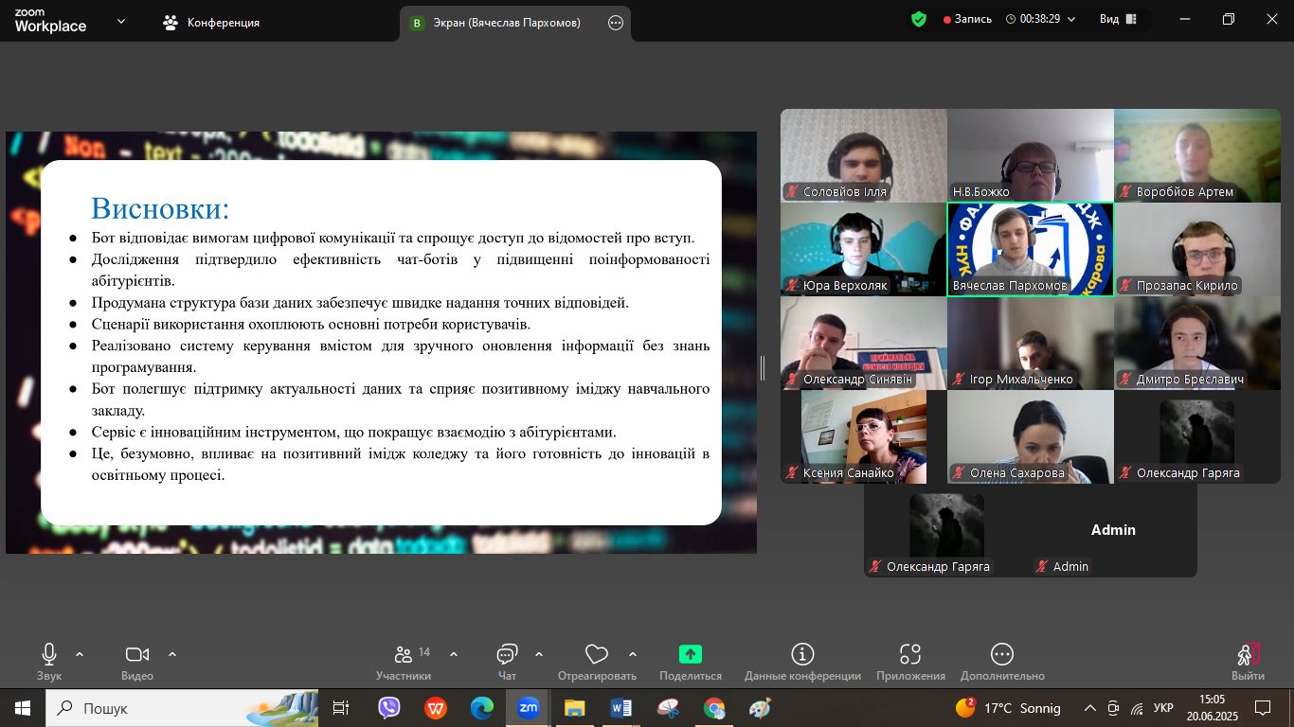Open the Chat panel

[x=507, y=655]
